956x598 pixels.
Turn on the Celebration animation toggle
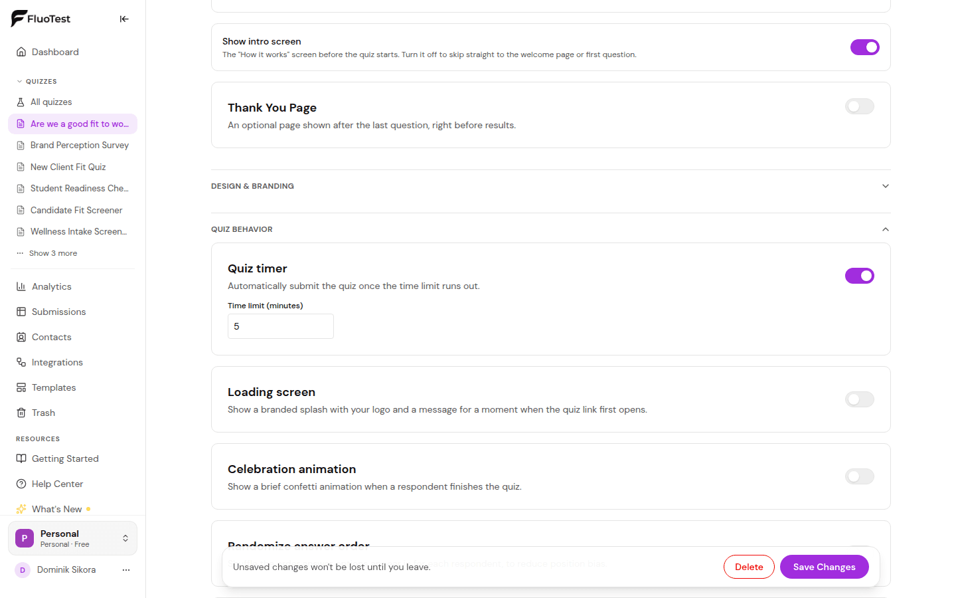[860, 476]
